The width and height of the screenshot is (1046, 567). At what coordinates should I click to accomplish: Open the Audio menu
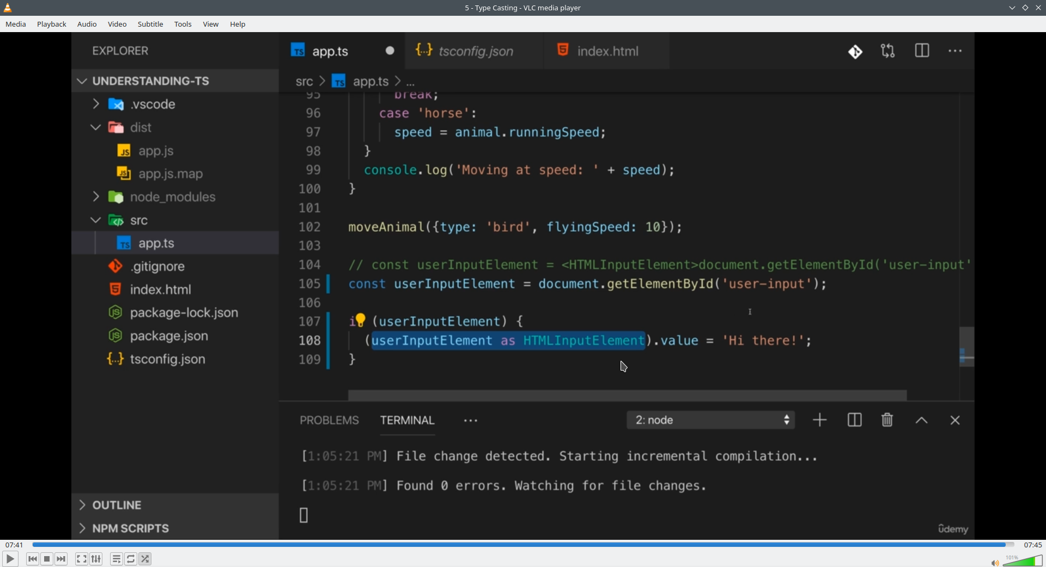click(87, 24)
